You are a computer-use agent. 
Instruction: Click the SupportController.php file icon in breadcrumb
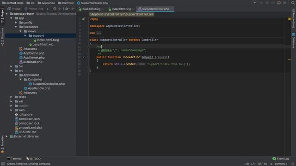79,3
